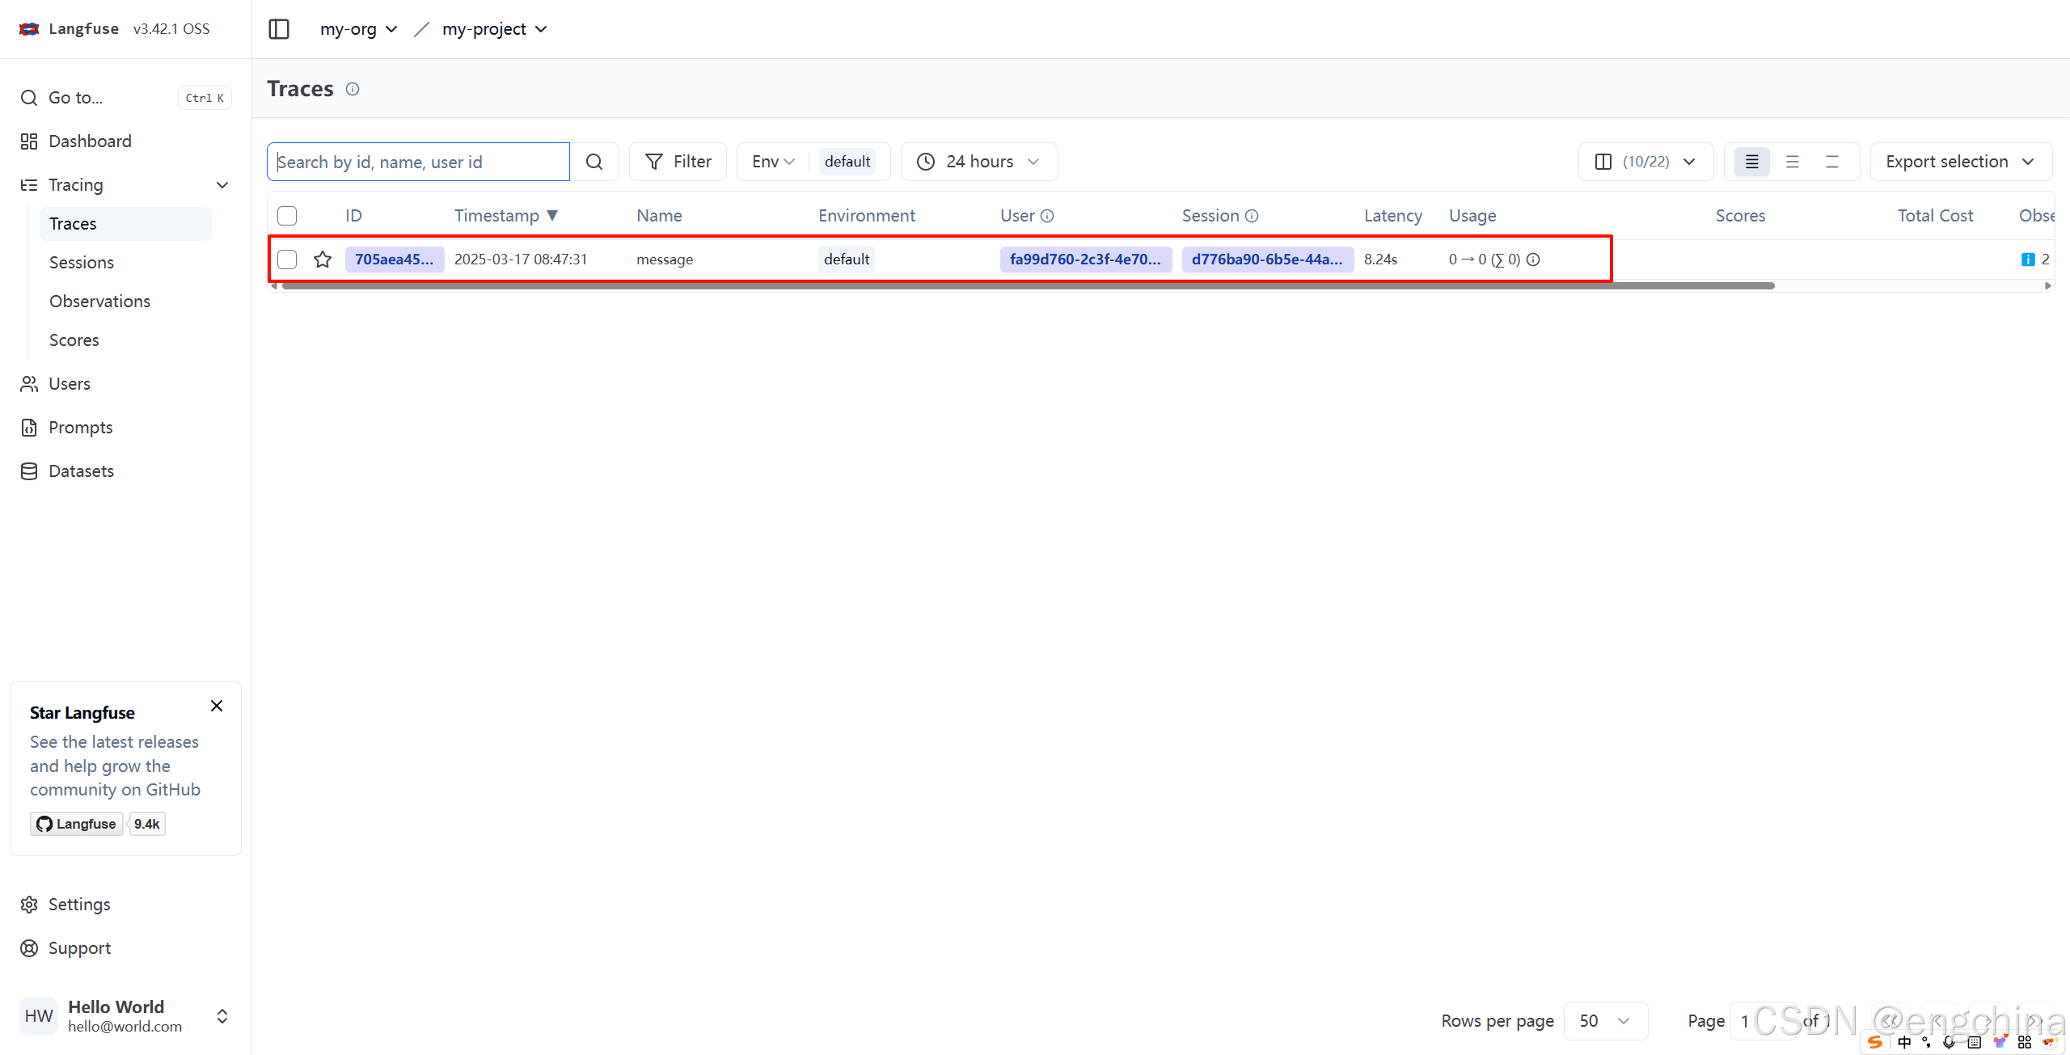Star the 705aea45 trace
This screenshot has width=2070, height=1055.
coord(323,260)
